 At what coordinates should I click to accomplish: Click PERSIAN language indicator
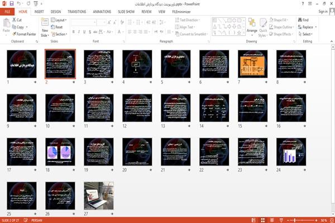click(x=37, y=220)
